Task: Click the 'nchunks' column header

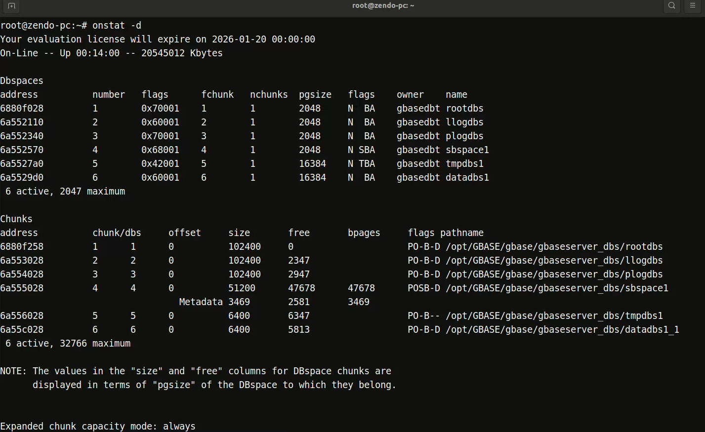Action: click(x=269, y=95)
